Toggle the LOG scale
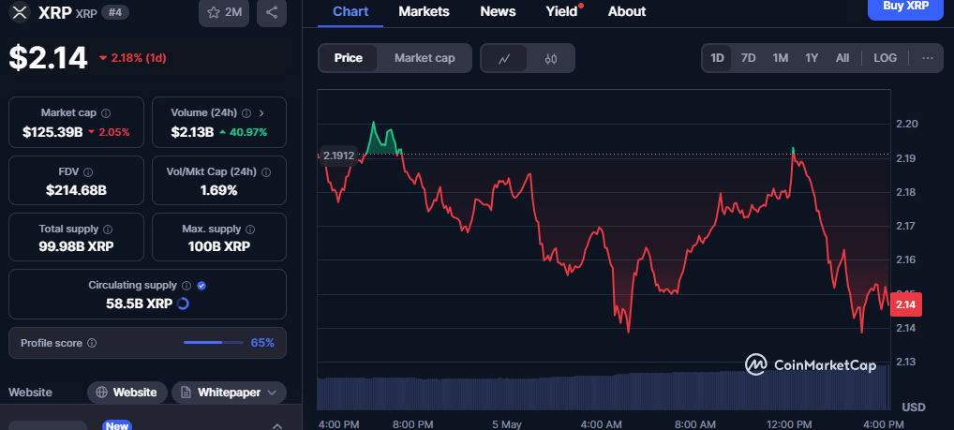Image resolution: width=954 pixels, height=430 pixels. (885, 58)
